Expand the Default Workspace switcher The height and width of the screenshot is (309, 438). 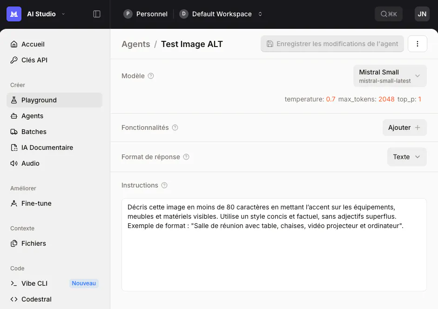[260, 14]
